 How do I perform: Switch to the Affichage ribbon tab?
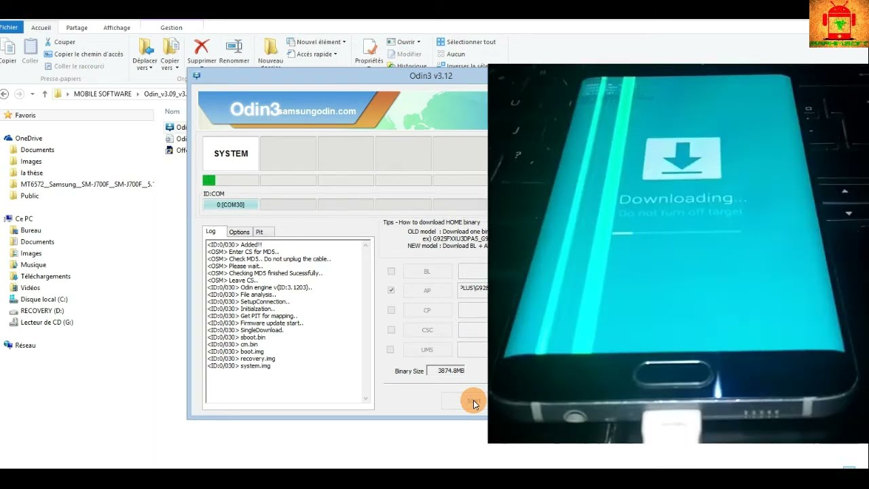(117, 28)
